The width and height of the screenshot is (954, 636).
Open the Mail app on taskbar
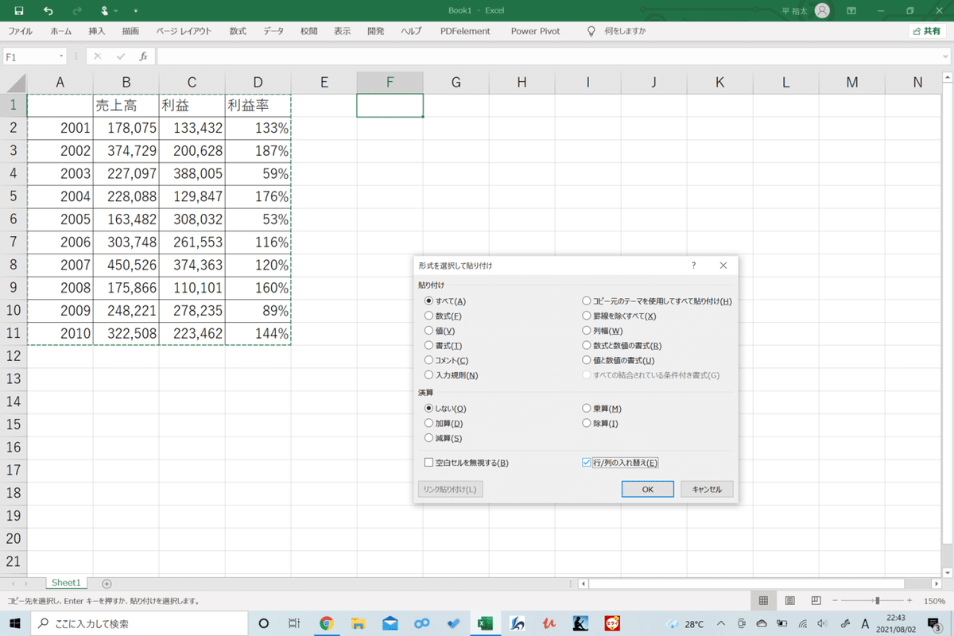(390, 623)
